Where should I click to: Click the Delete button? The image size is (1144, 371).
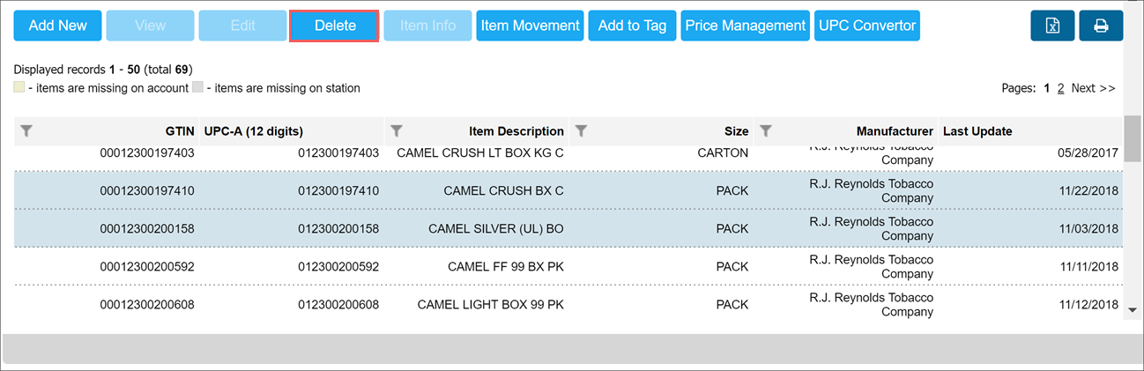335,26
